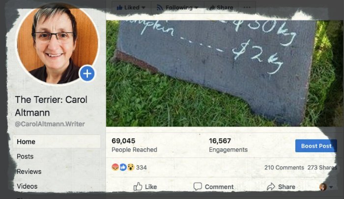Select Home in the page sidebar
The height and width of the screenshot is (199, 344).
(57, 141)
